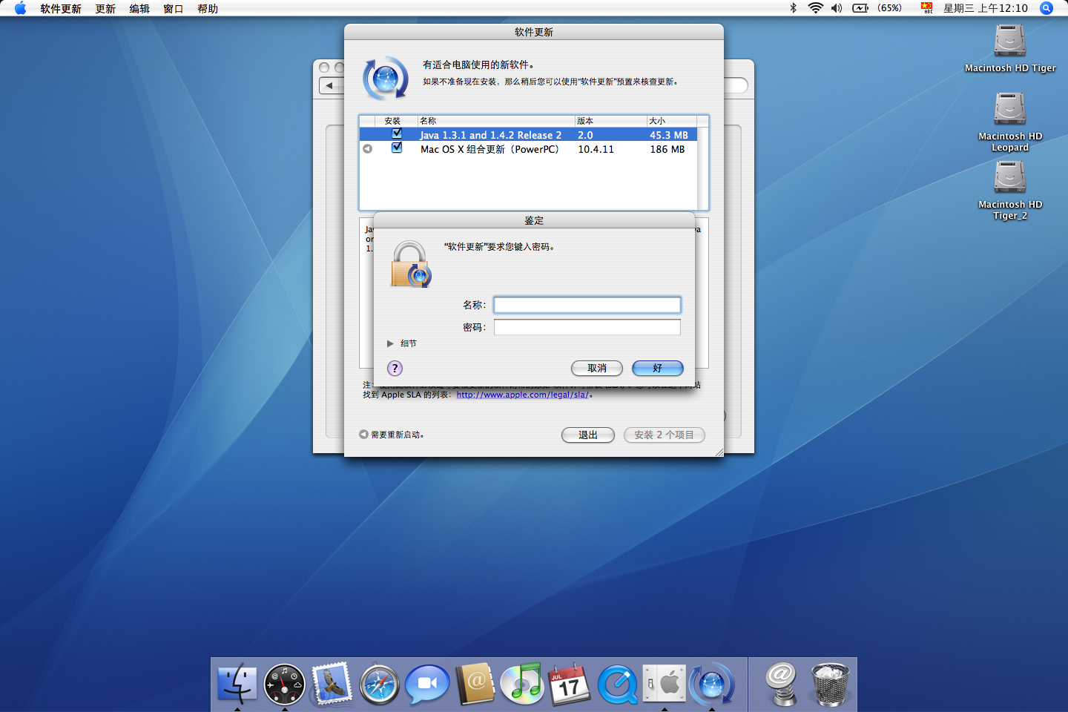Open System Preferences from the Dock
This screenshot has height=712, width=1068.
665,684
